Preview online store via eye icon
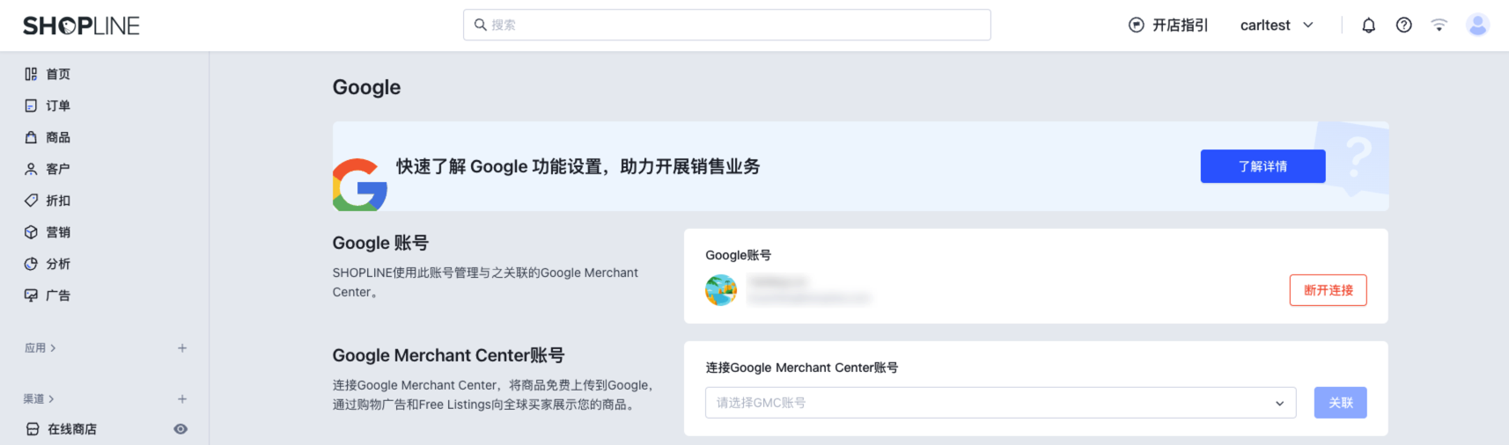 click(180, 429)
